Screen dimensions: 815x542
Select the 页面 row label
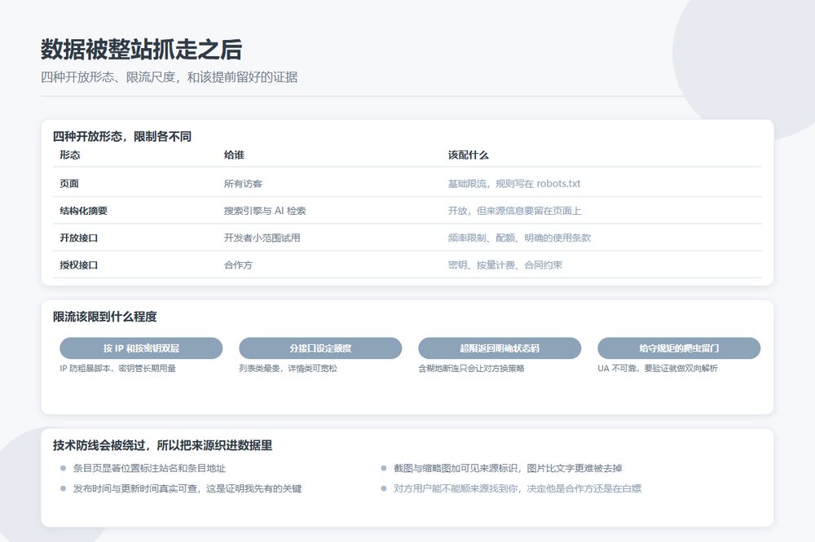click(x=69, y=183)
